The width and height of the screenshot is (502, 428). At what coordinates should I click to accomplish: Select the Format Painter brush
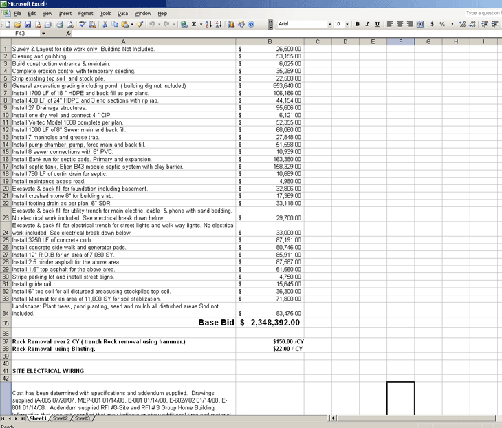[140, 24]
